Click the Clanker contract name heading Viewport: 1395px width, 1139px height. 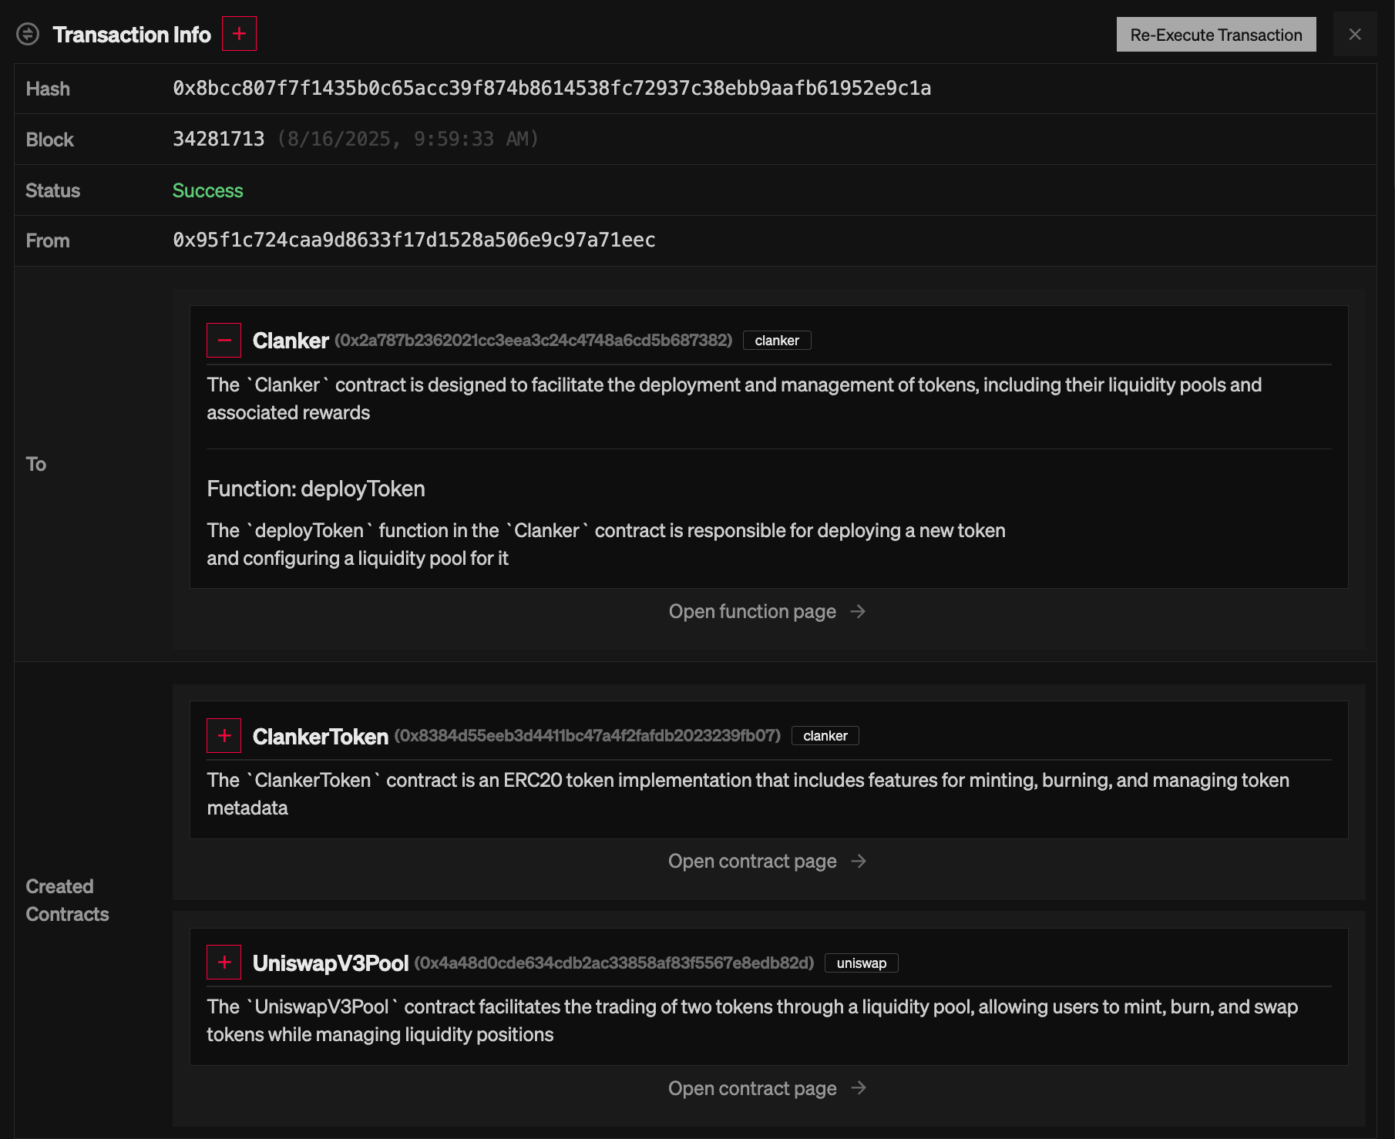click(x=291, y=341)
